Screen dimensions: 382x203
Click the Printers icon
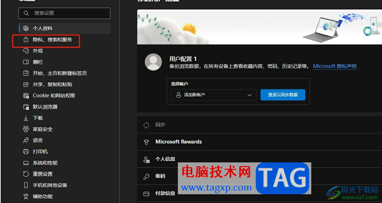tap(26, 152)
